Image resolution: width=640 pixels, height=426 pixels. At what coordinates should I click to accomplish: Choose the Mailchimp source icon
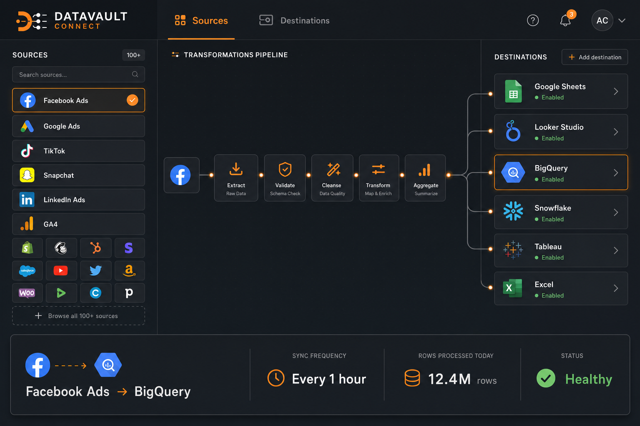61,248
